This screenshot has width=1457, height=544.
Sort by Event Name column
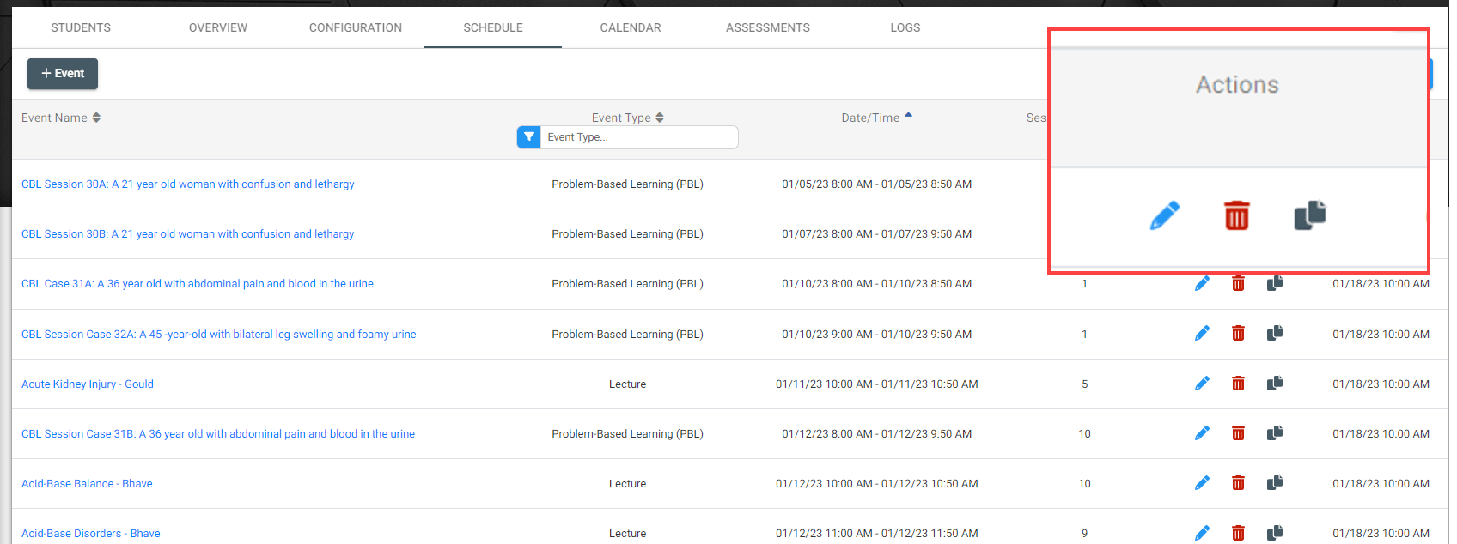point(61,118)
